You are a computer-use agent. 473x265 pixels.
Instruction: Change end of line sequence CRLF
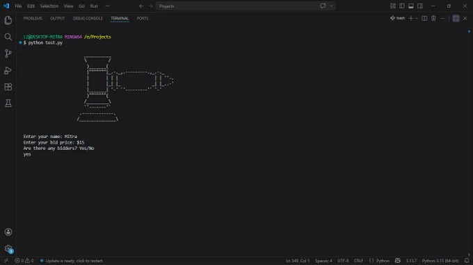[359, 261]
